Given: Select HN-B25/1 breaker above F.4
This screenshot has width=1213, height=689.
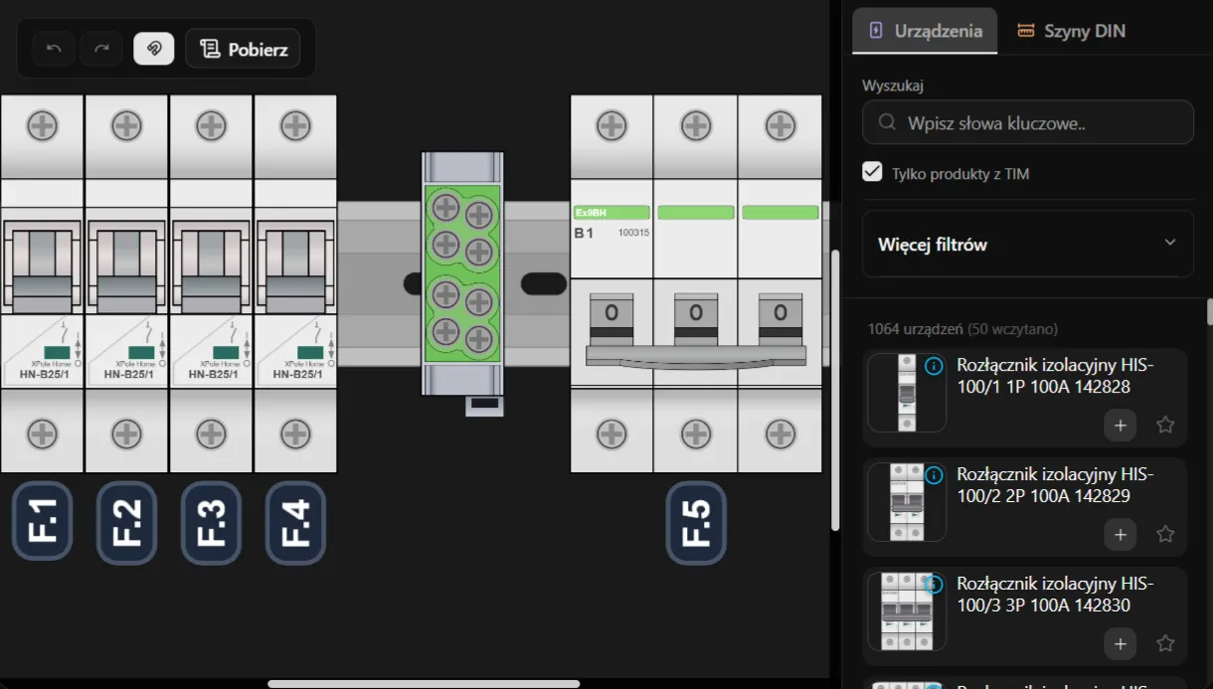Looking at the screenshot, I should coord(295,283).
